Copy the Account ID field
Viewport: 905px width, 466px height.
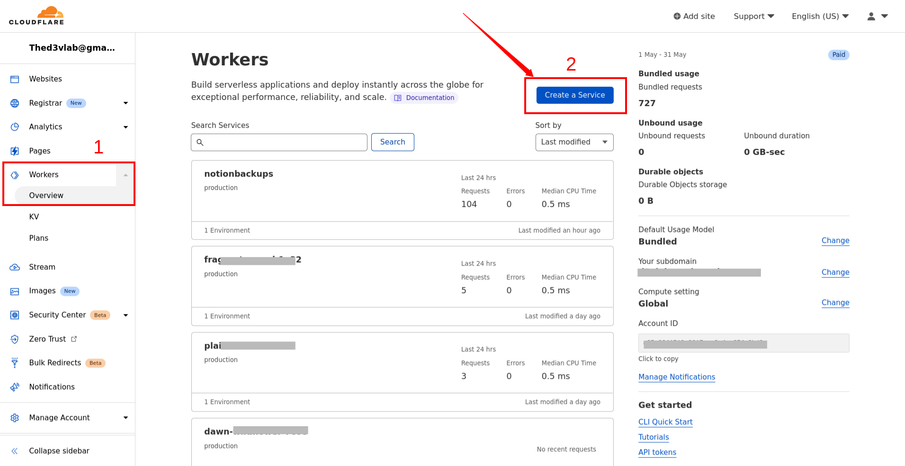coord(744,343)
